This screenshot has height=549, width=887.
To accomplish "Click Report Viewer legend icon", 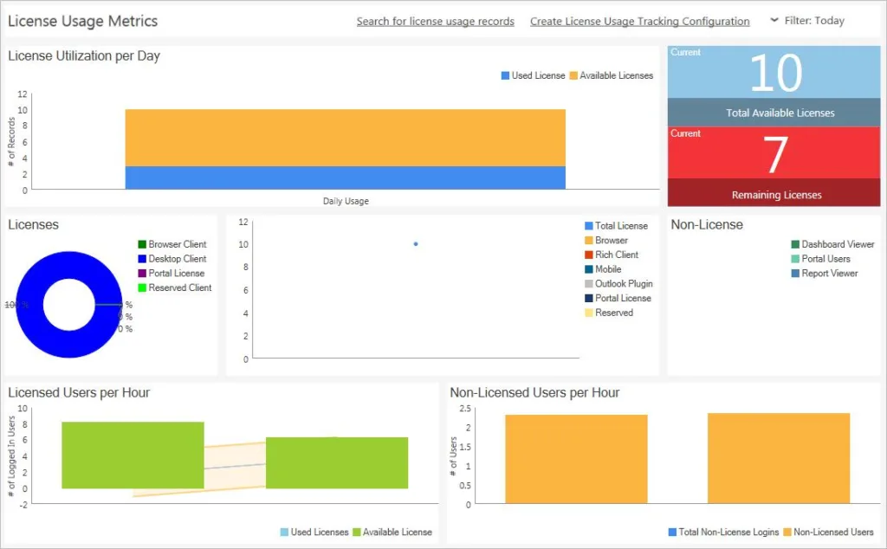I will (795, 274).
